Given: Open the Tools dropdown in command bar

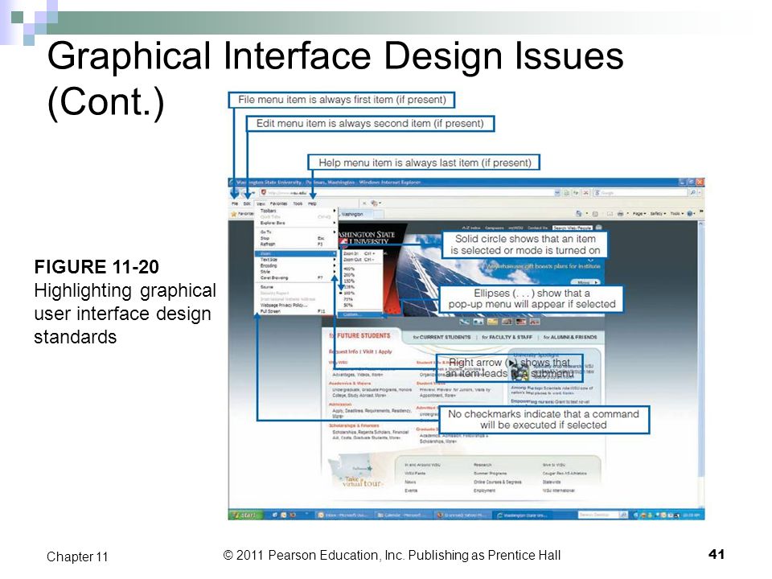Looking at the screenshot, I should point(676,214).
